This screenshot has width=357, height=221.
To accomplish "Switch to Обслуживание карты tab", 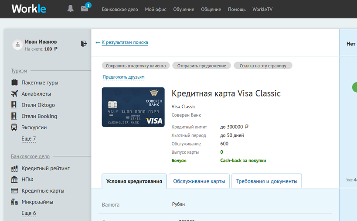I will [x=199, y=181].
